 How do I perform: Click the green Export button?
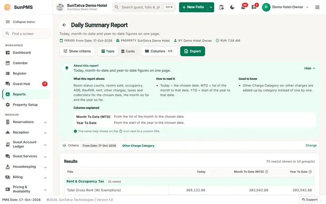pos(192,51)
